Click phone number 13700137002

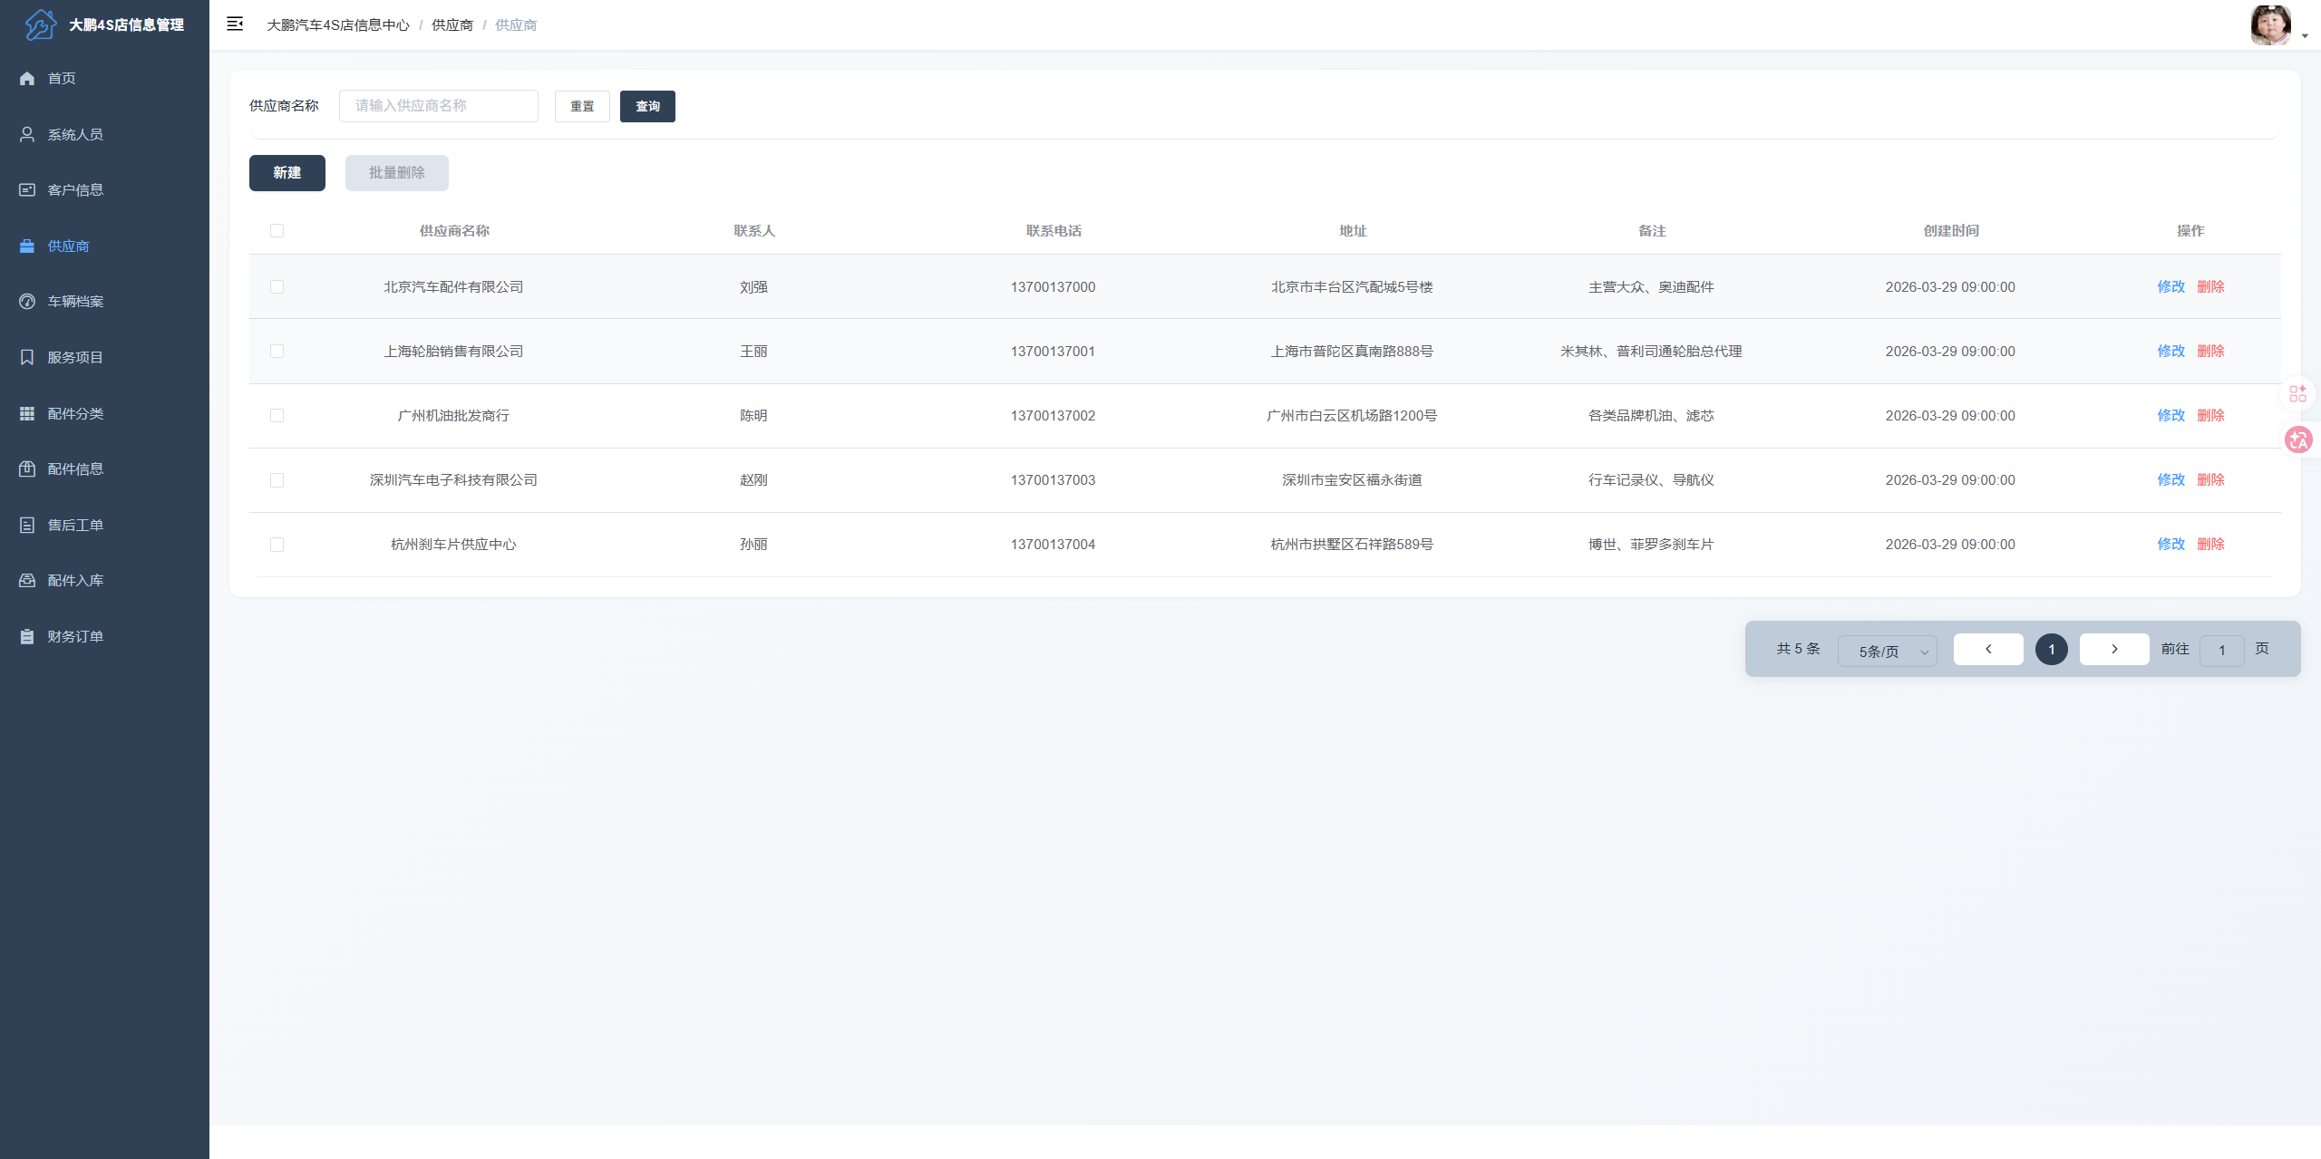pyautogui.click(x=1053, y=416)
